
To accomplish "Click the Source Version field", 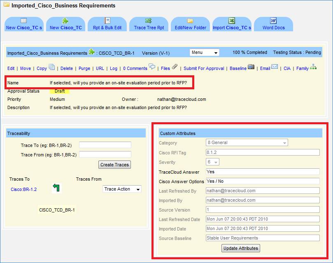I will (x=263, y=210).
